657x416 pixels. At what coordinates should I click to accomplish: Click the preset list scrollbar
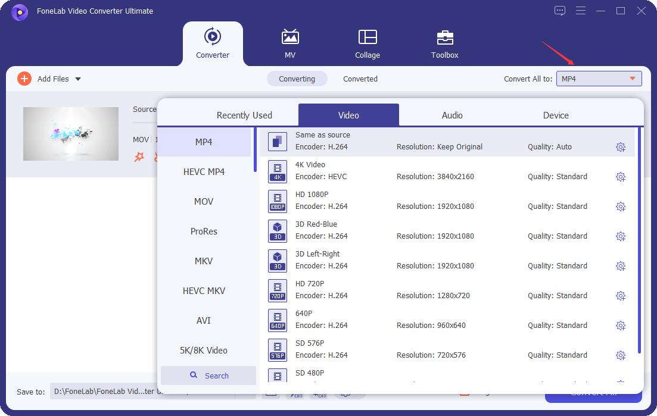pyautogui.click(x=639, y=240)
